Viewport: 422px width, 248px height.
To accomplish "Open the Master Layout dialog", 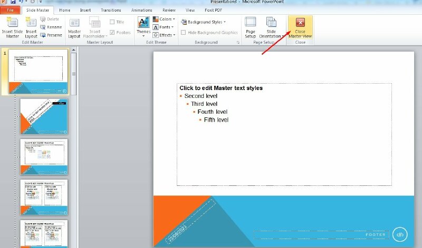I will point(74,28).
